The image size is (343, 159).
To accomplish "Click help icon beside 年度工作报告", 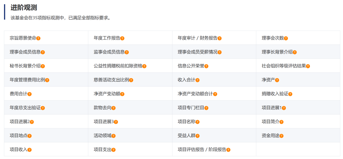I will [122, 38].
